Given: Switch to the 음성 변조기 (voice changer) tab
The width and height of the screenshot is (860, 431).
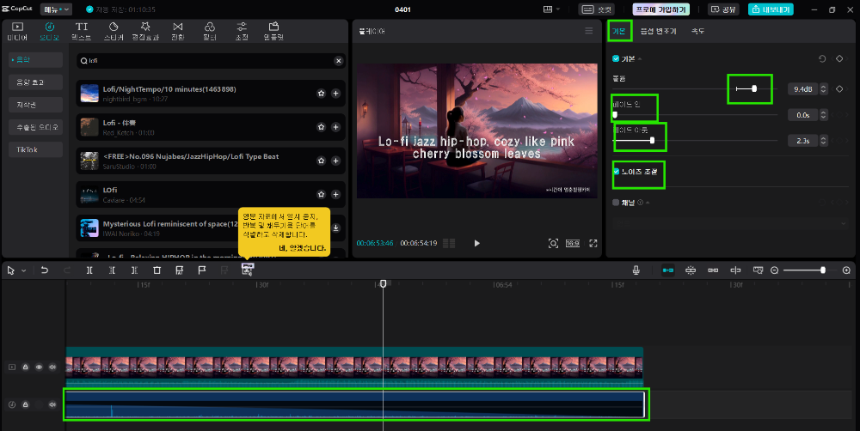Looking at the screenshot, I should pyautogui.click(x=658, y=31).
